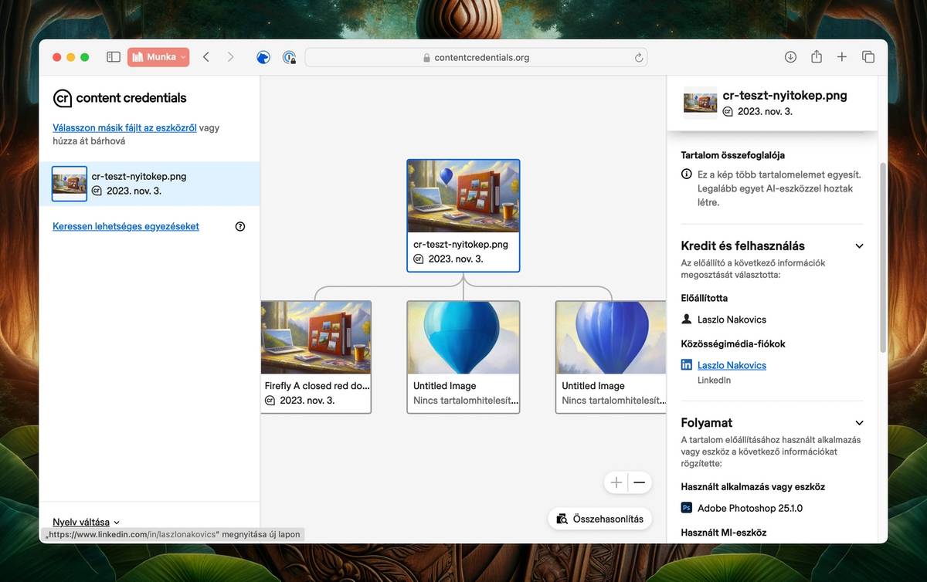This screenshot has width=927, height=582.
Task: Click the info icon in Tartalom összefoglalója
Action: [687, 174]
